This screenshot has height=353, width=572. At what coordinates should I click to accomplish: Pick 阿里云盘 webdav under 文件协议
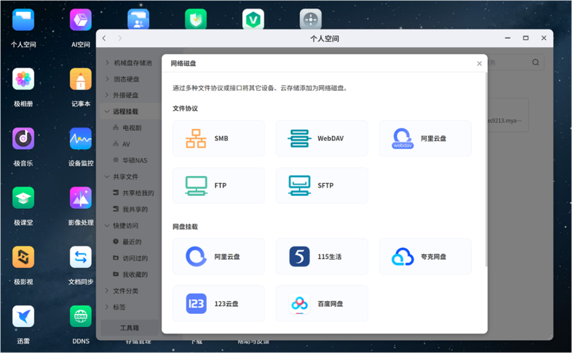[425, 138]
